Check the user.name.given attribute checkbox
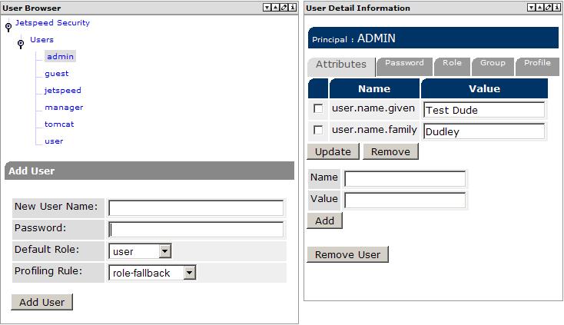This screenshot has width=564, height=325. click(318, 109)
